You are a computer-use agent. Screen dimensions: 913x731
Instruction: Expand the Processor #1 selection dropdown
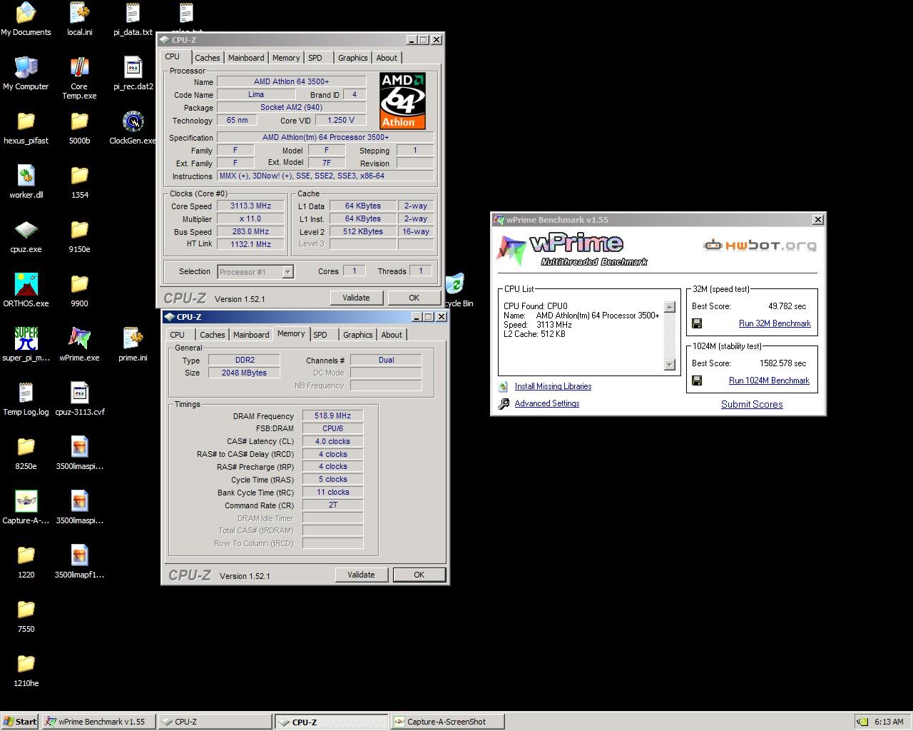click(x=287, y=271)
